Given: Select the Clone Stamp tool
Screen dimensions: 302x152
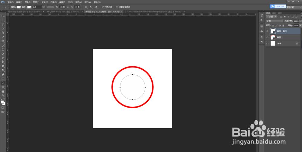Looking at the screenshot, I should 3,50.
